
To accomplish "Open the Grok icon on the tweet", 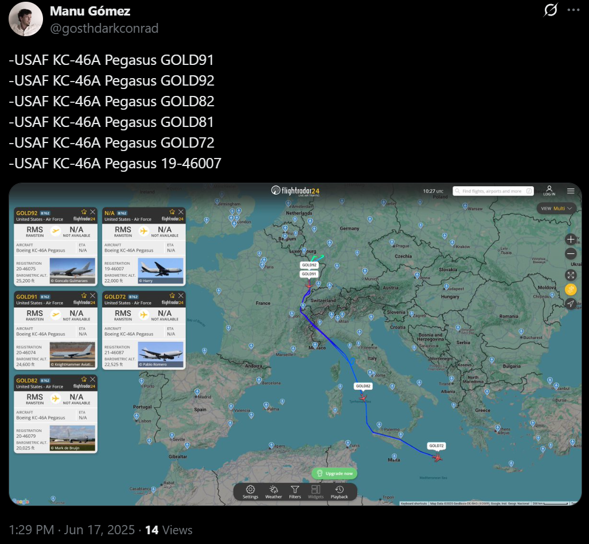I will tap(551, 10).
